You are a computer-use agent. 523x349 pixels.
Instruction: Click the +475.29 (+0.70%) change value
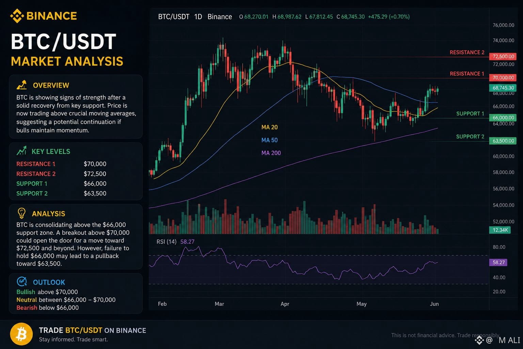389,17
